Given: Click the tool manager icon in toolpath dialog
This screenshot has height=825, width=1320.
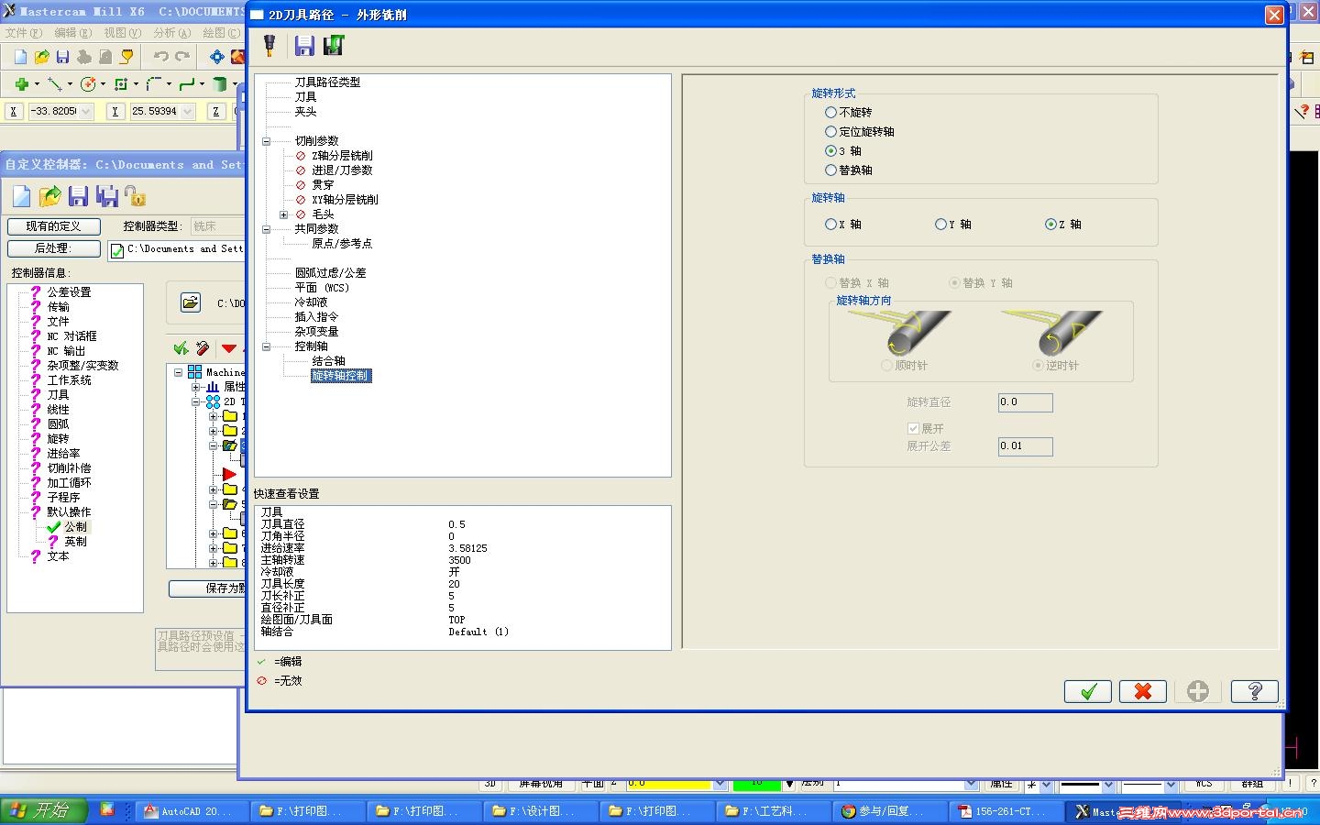Looking at the screenshot, I should pyautogui.click(x=269, y=45).
